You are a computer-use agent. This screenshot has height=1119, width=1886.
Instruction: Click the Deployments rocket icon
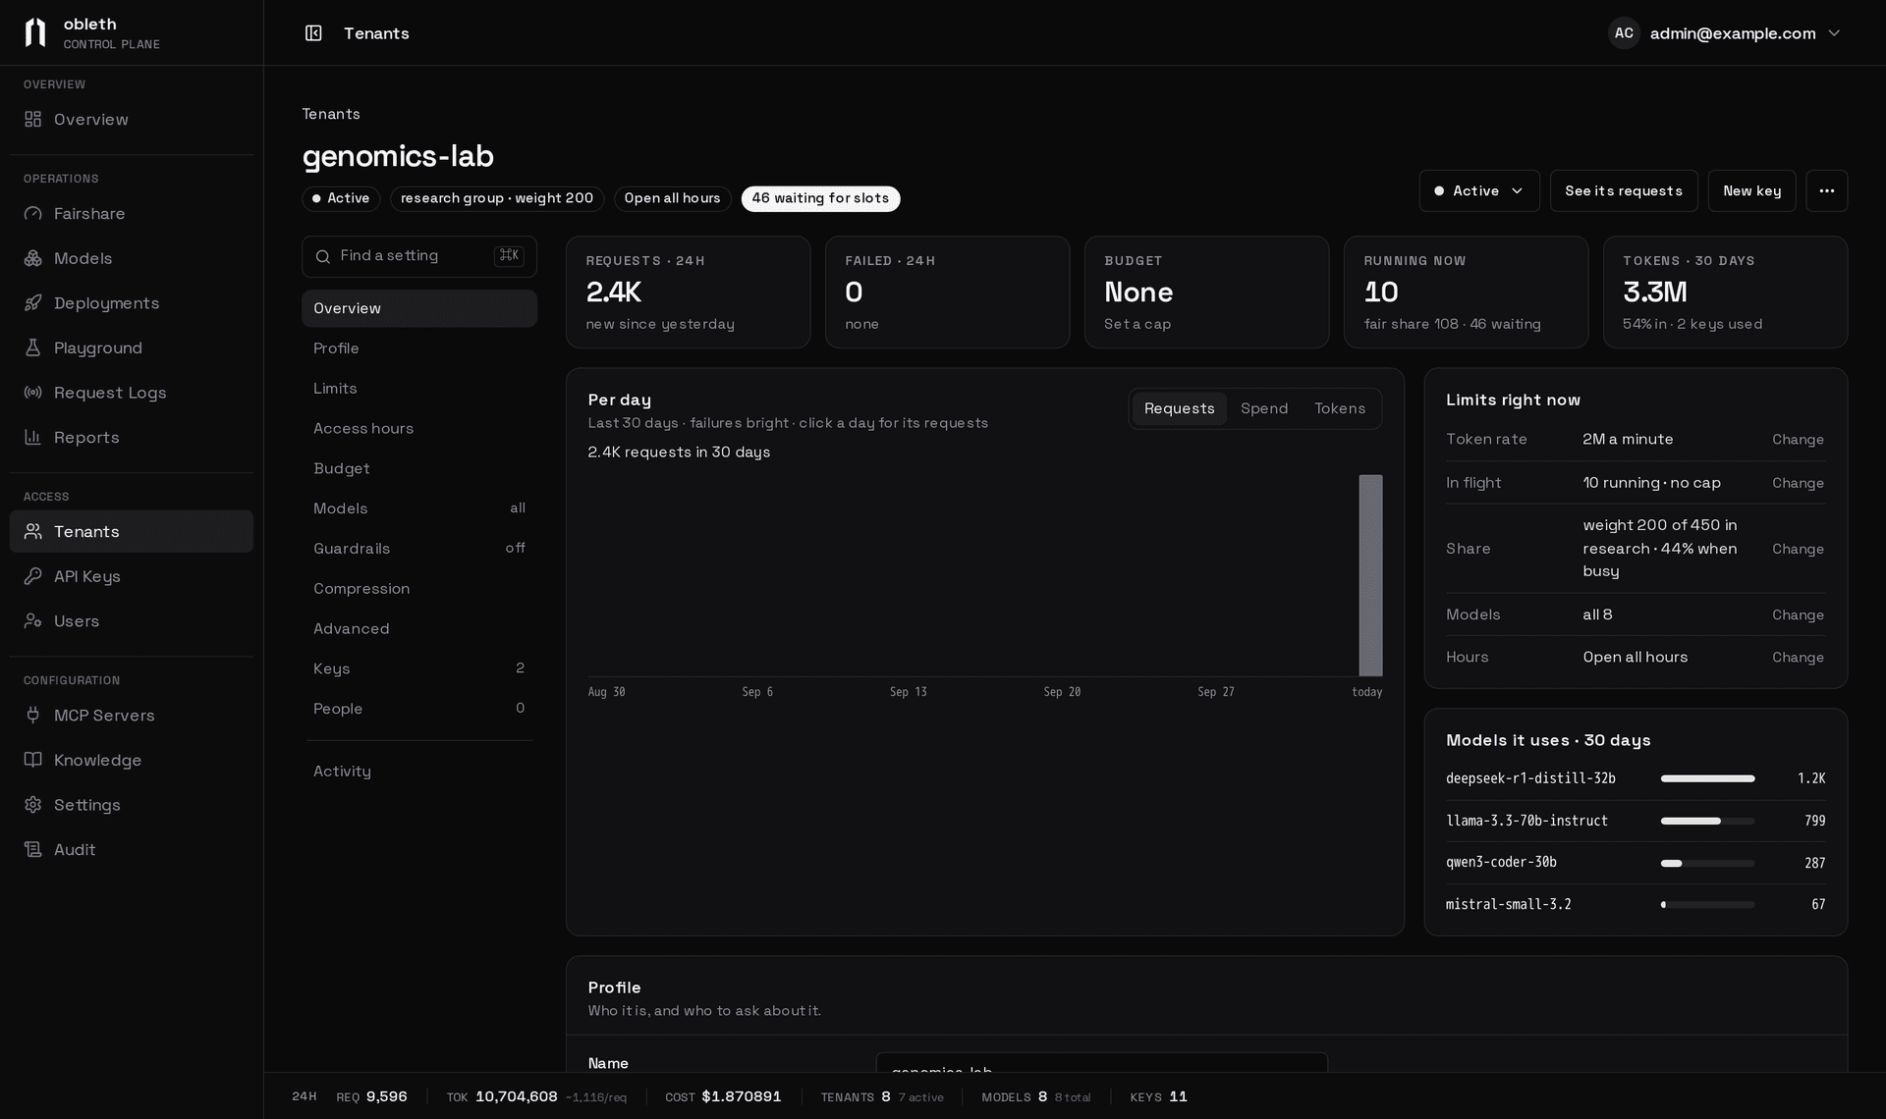33,303
